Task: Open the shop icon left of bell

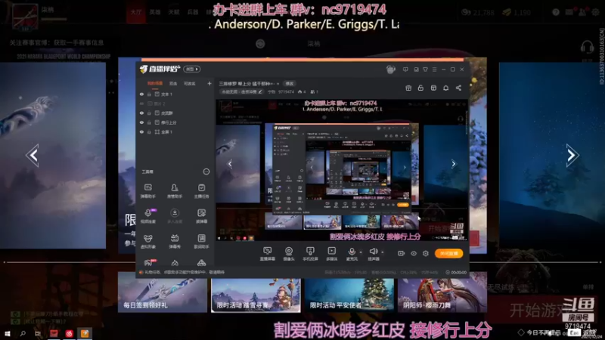Action: point(433,88)
